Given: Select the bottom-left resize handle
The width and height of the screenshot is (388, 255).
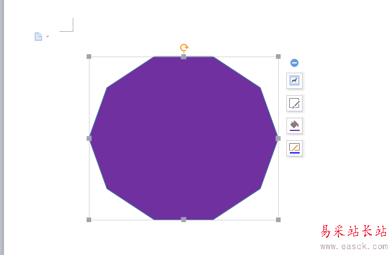Looking at the screenshot, I should click(x=89, y=220).
